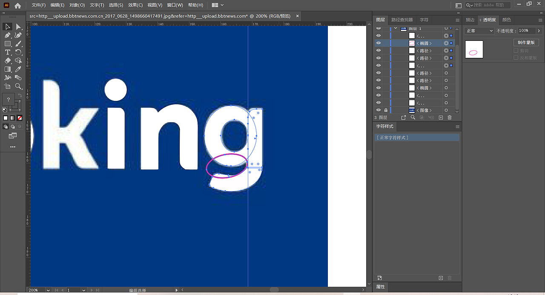Select the Rectangle tool
The height and width of the screenshot is (295, 545).
point(8,44)
